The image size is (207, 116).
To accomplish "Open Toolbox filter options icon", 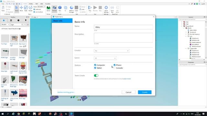I will 28,24.
